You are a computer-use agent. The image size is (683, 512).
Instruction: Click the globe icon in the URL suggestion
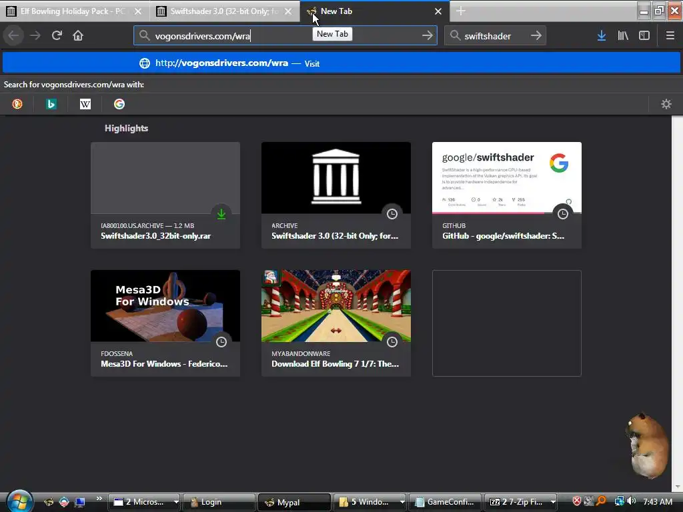145,63
